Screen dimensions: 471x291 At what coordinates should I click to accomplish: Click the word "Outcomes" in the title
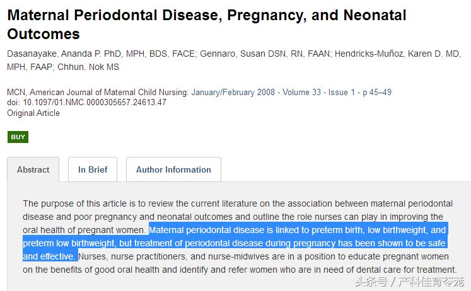43,34
